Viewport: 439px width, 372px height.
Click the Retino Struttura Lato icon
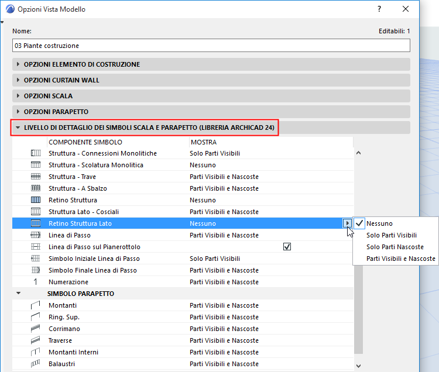pos(36,223)
